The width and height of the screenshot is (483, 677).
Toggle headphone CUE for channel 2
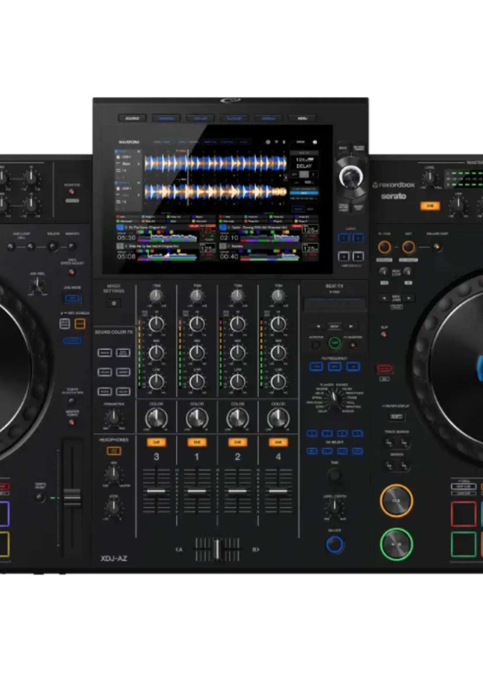tap(237, 442)
